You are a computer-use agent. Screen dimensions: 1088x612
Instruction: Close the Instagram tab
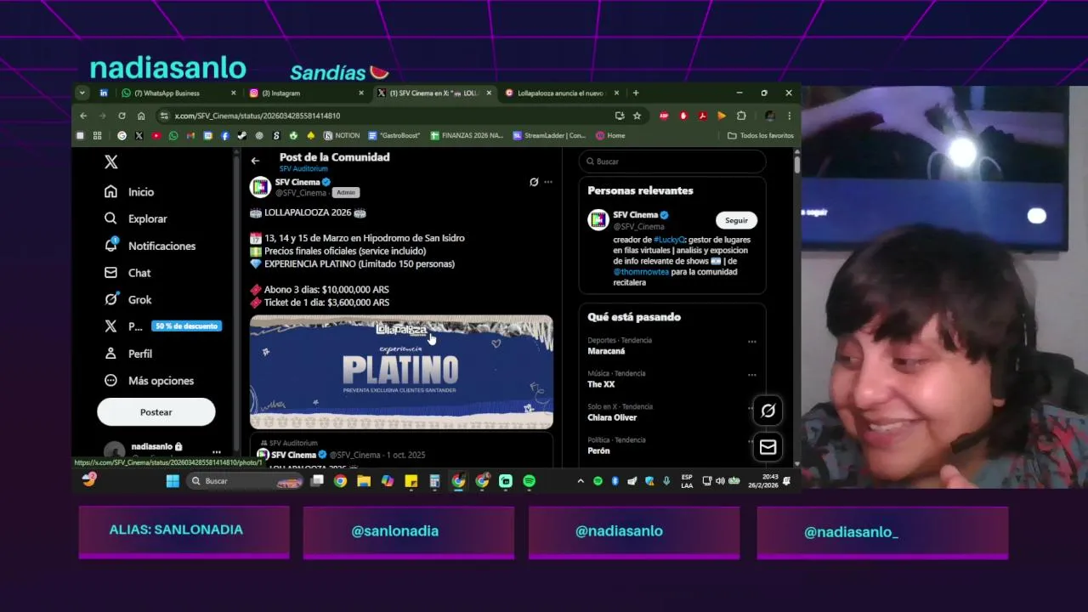360,93
